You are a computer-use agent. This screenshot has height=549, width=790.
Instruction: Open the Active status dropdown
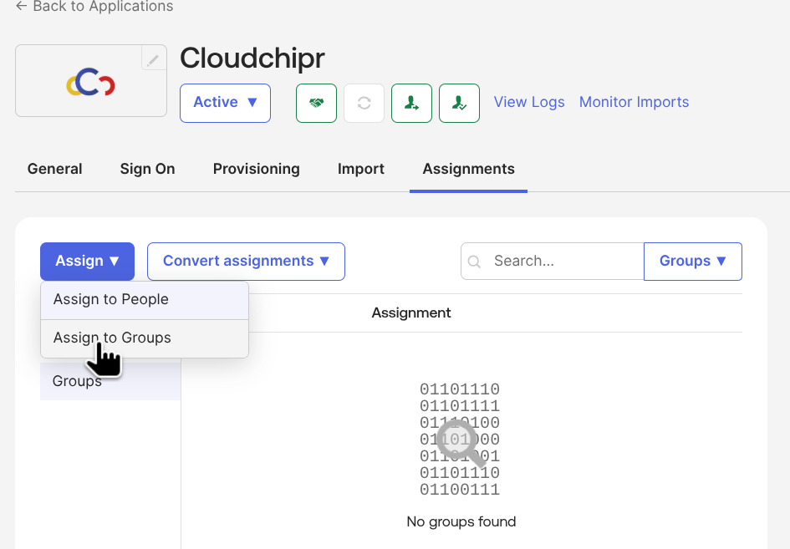point(225,104)
